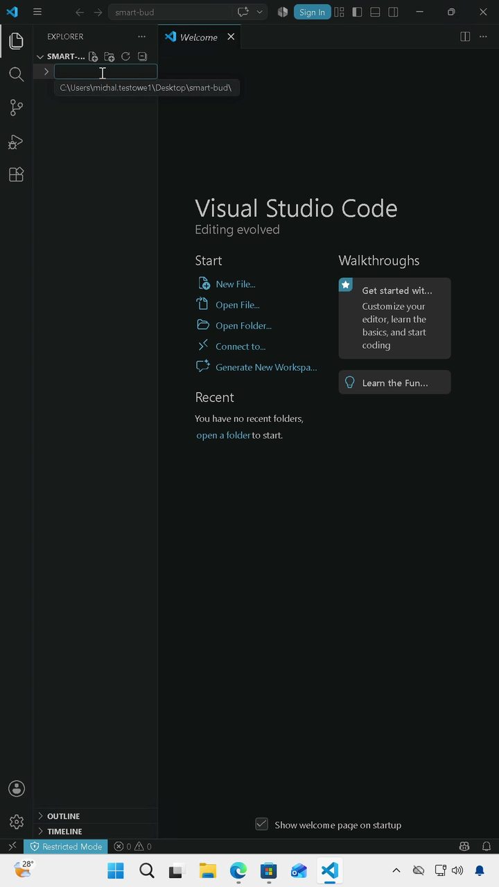Click the smart-bud command center search box
The image size is (499, 887).
(x=170, y=12)
